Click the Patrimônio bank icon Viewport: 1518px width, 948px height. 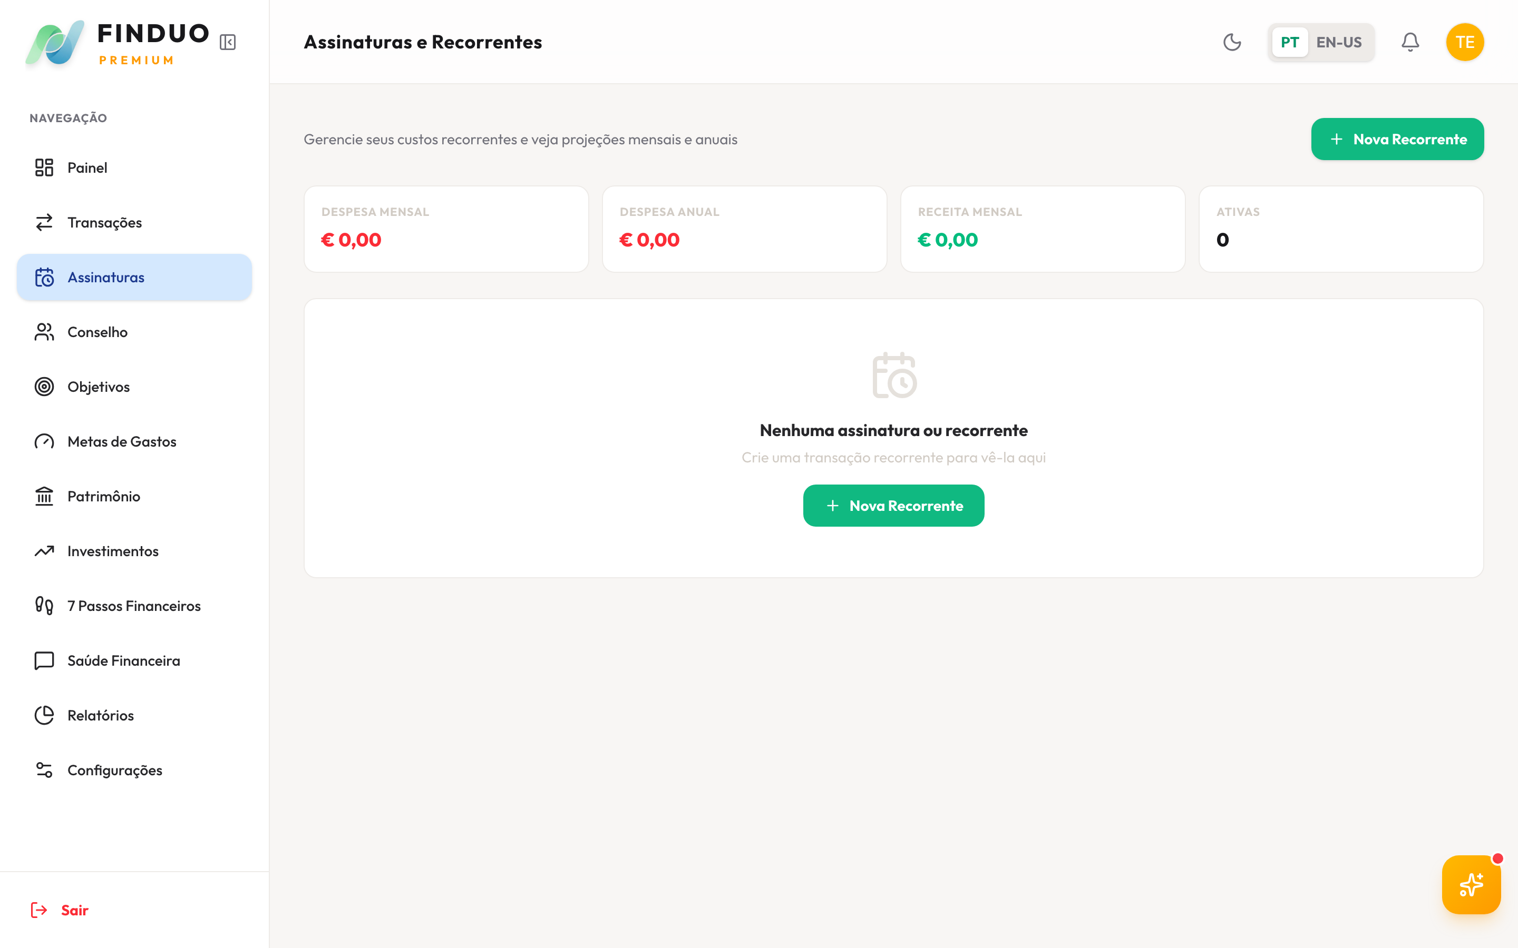coord(44,497)
